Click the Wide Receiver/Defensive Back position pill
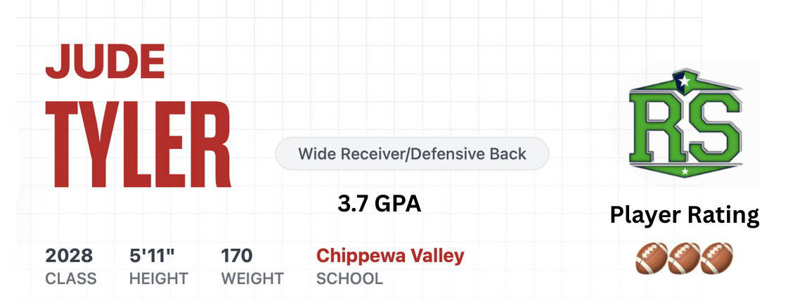Screen dimensions: 807x305 point(412,153)
